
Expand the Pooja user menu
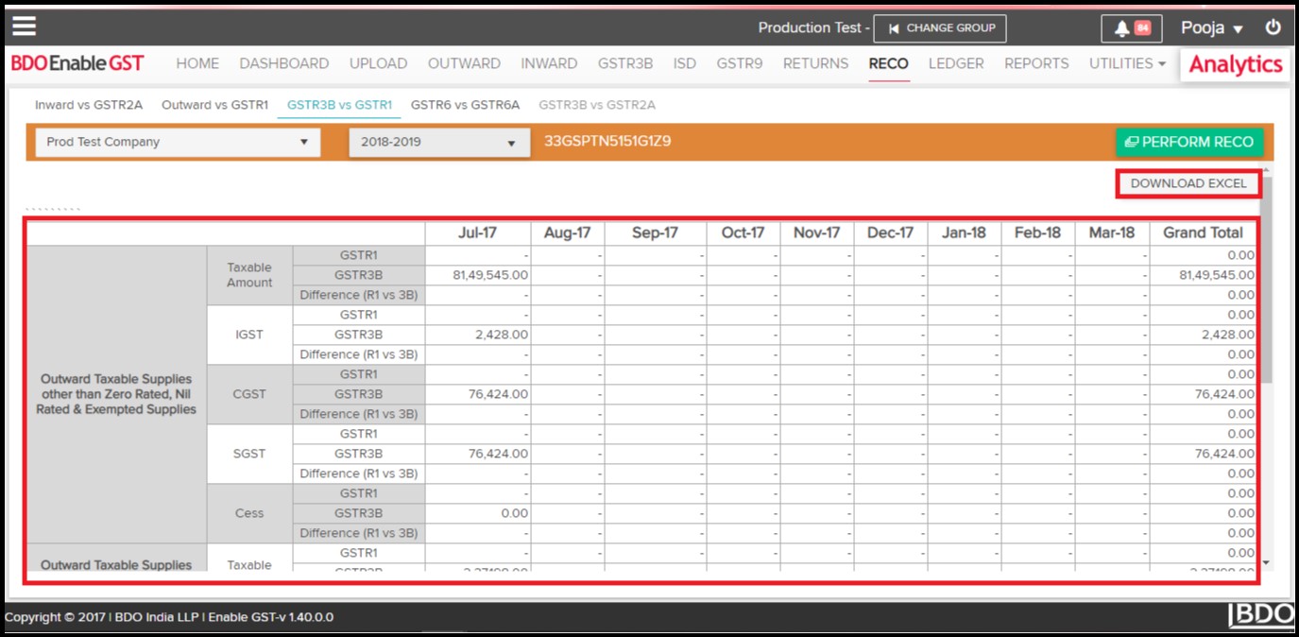(1212, 28)
